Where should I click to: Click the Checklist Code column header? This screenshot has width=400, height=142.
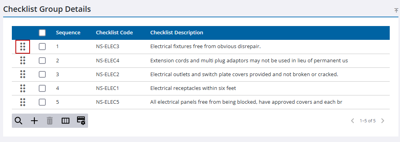click(x=114, y=33)
